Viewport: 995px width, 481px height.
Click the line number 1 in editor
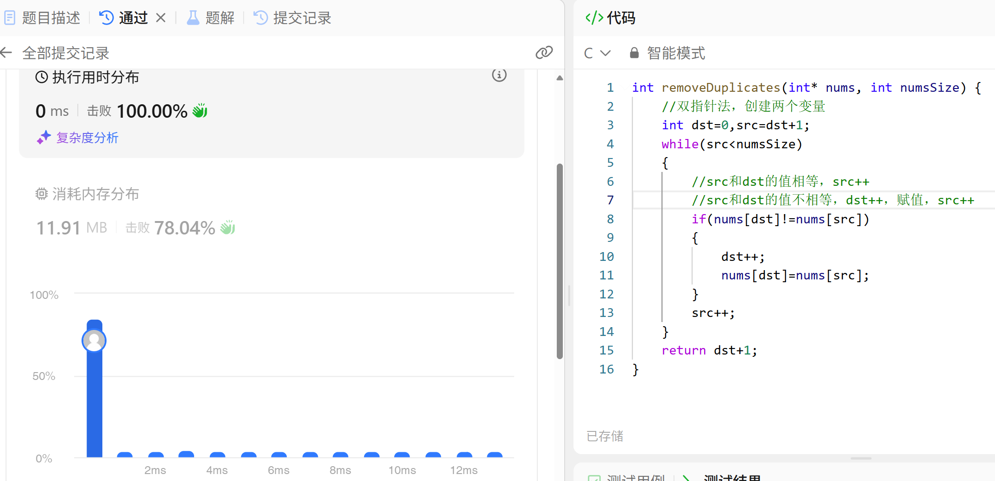(611, 88)
